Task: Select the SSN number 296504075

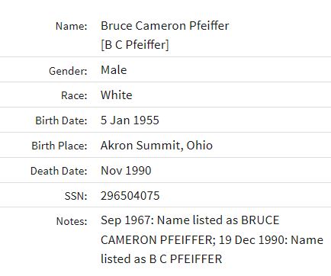Action: pyautogui.click(x=130, y=196)
